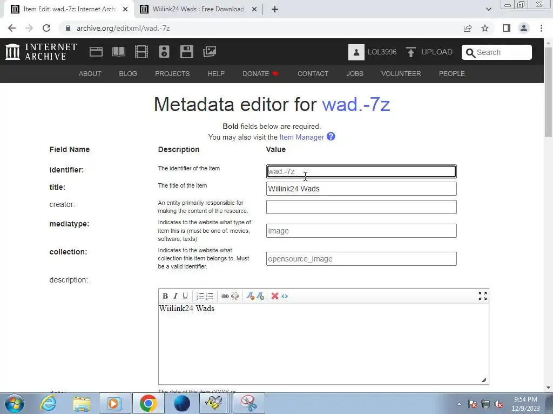
Task: Open the Video film-strip icon
Action: 141,52
